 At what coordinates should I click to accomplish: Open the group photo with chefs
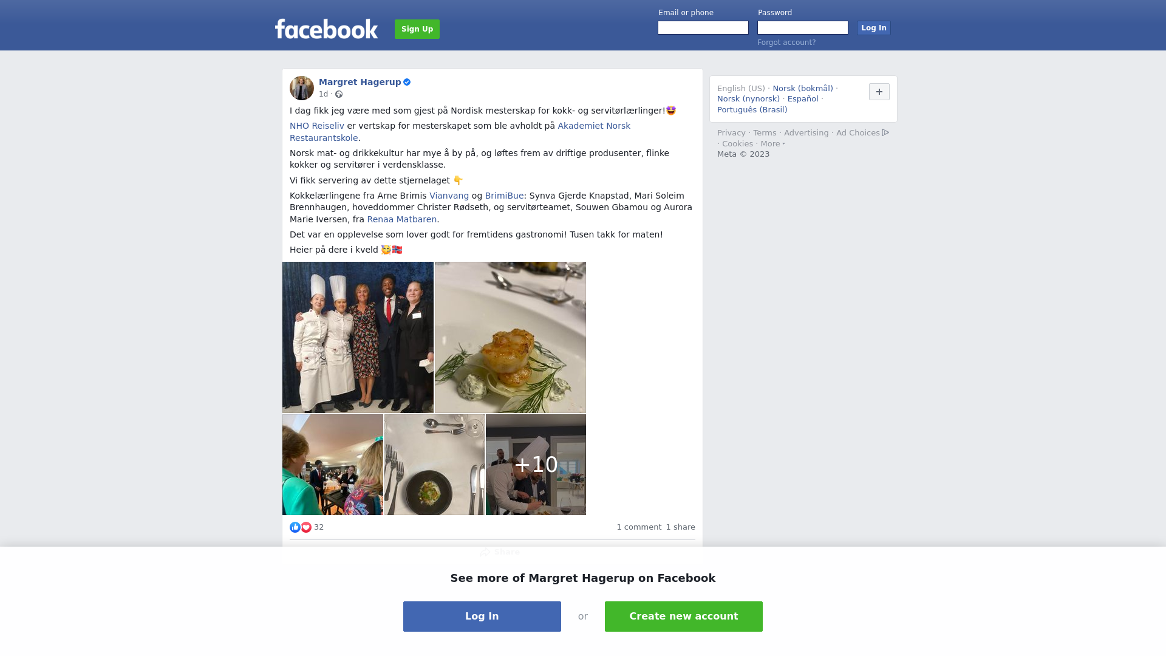coord(358,337)
